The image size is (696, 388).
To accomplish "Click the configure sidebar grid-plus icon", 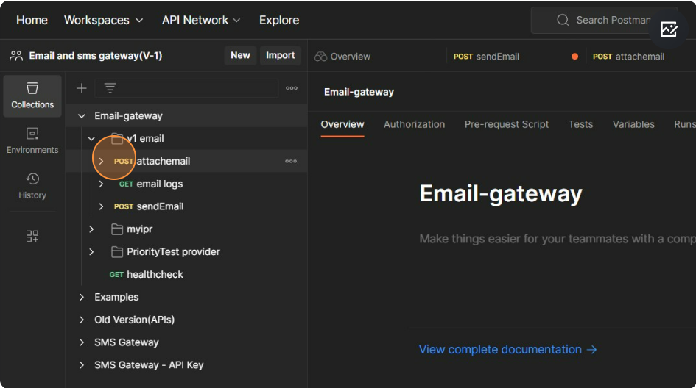I will 32,236.
